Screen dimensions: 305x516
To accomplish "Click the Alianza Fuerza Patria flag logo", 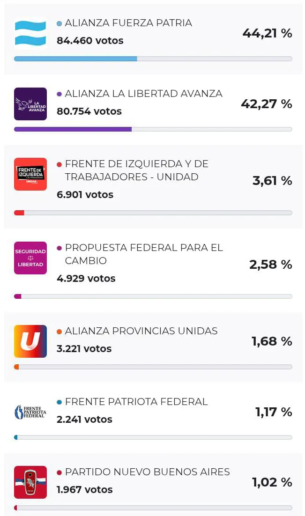I will [x=30, y=33].
